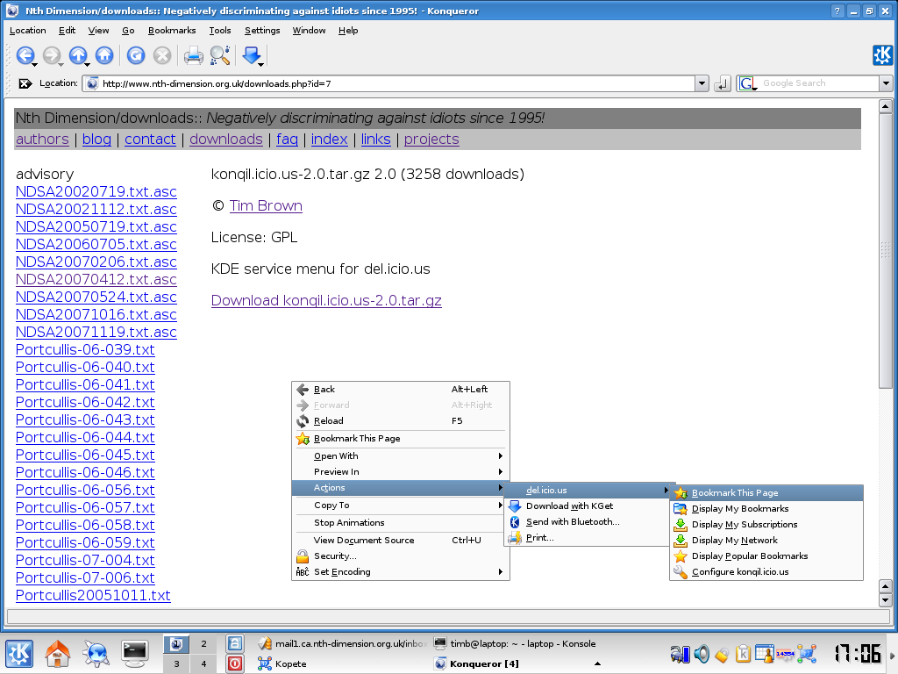This screenshot has height=674, width=898.
Task: Select Reload in the context menu
Action: click(x=400, y=420)
